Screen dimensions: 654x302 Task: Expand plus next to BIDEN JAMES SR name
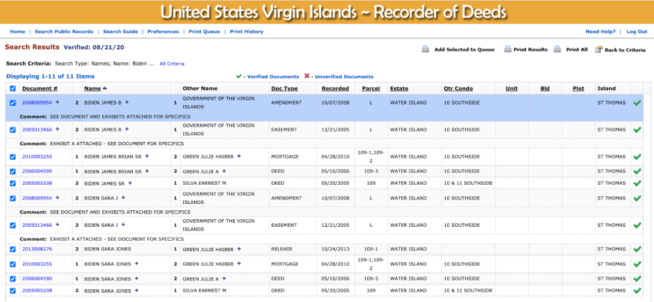[x=130, y=183]
